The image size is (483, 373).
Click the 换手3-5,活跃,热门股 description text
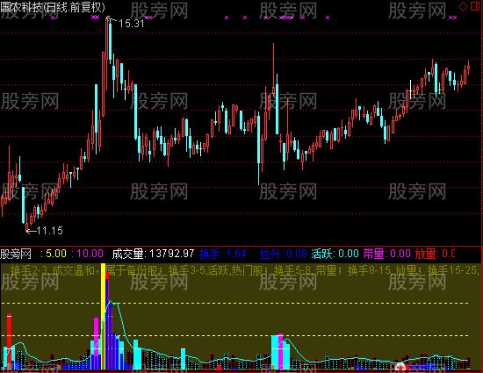tap(216, 270)
